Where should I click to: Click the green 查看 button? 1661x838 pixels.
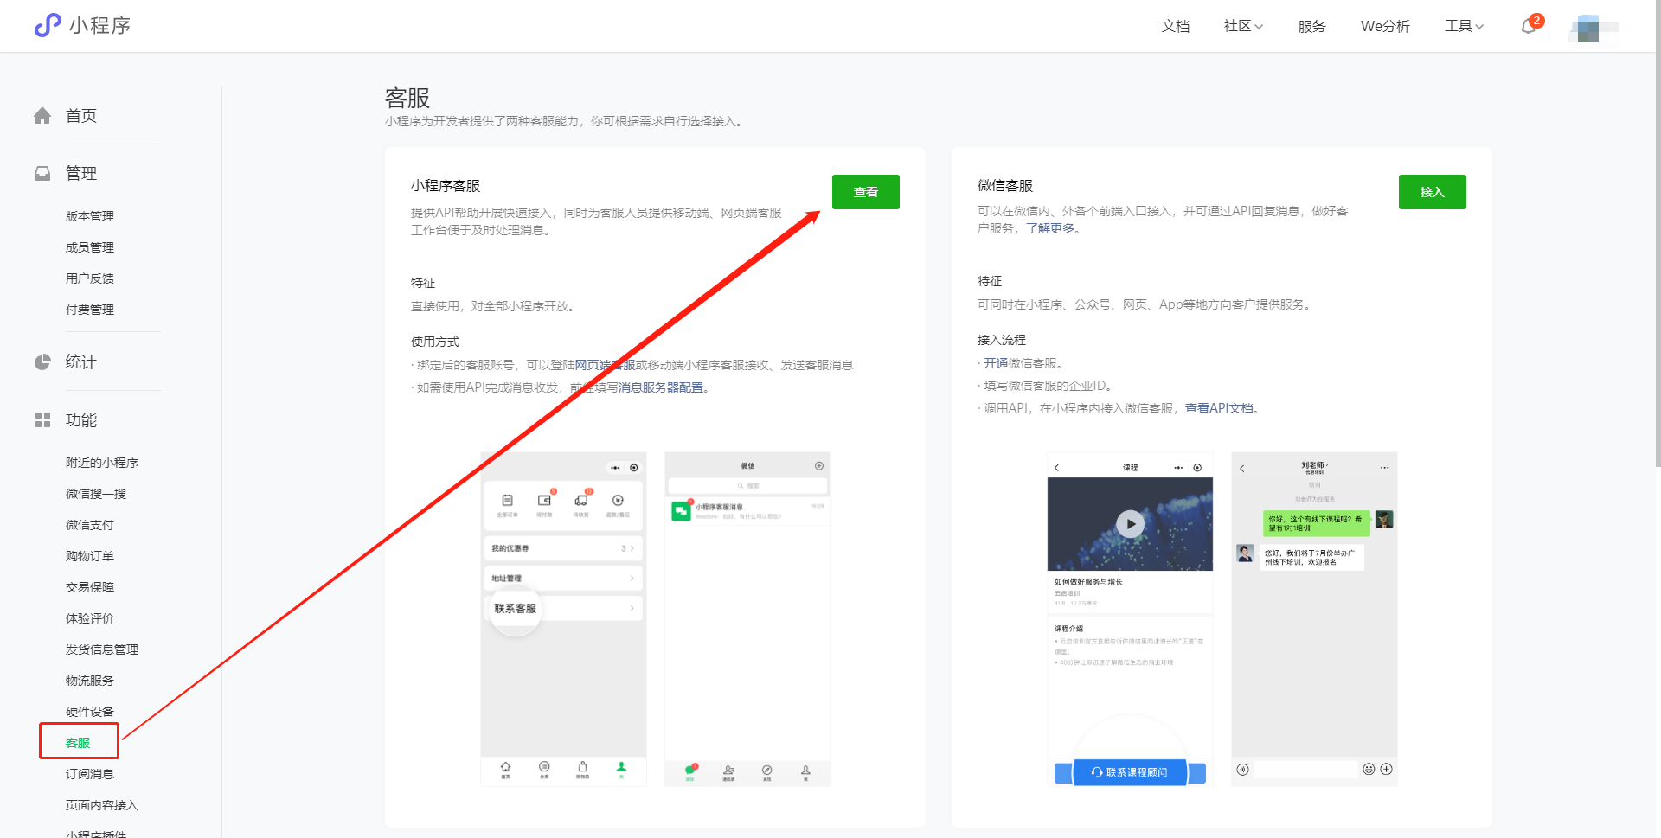pos(865,192)
